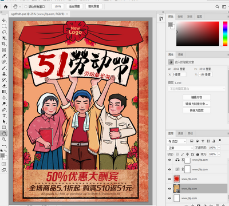
Task: Select the Blur tool
Action: click(4, 98)
